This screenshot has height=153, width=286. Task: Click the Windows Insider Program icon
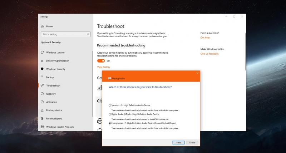tap(42, 127)
